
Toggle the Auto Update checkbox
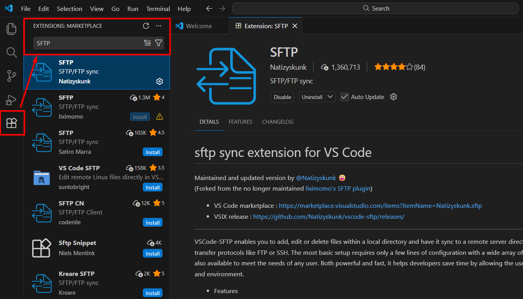(344, 97)
